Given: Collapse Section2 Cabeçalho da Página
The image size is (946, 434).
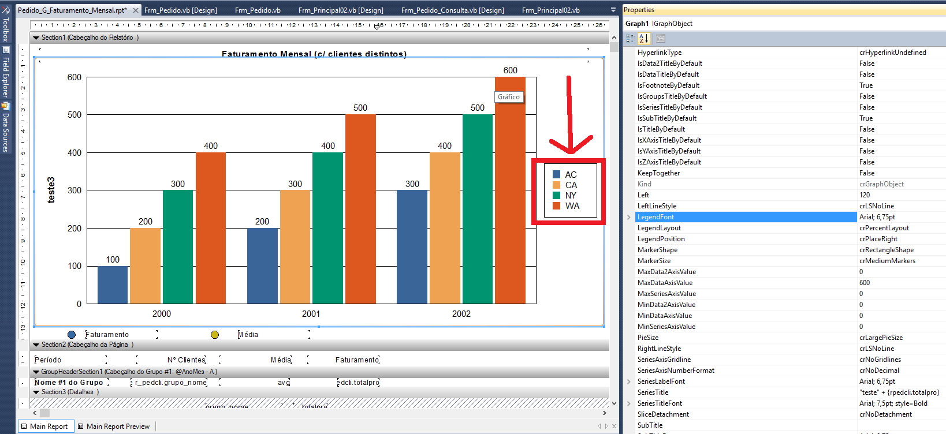Looking at the screenshot, I should (36, 345).
